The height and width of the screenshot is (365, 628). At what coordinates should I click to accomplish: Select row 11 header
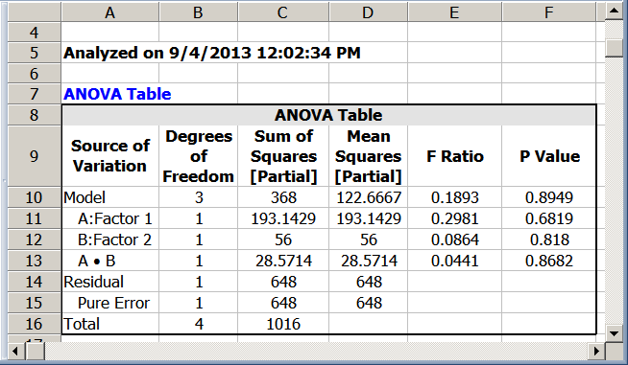[34, 218]
